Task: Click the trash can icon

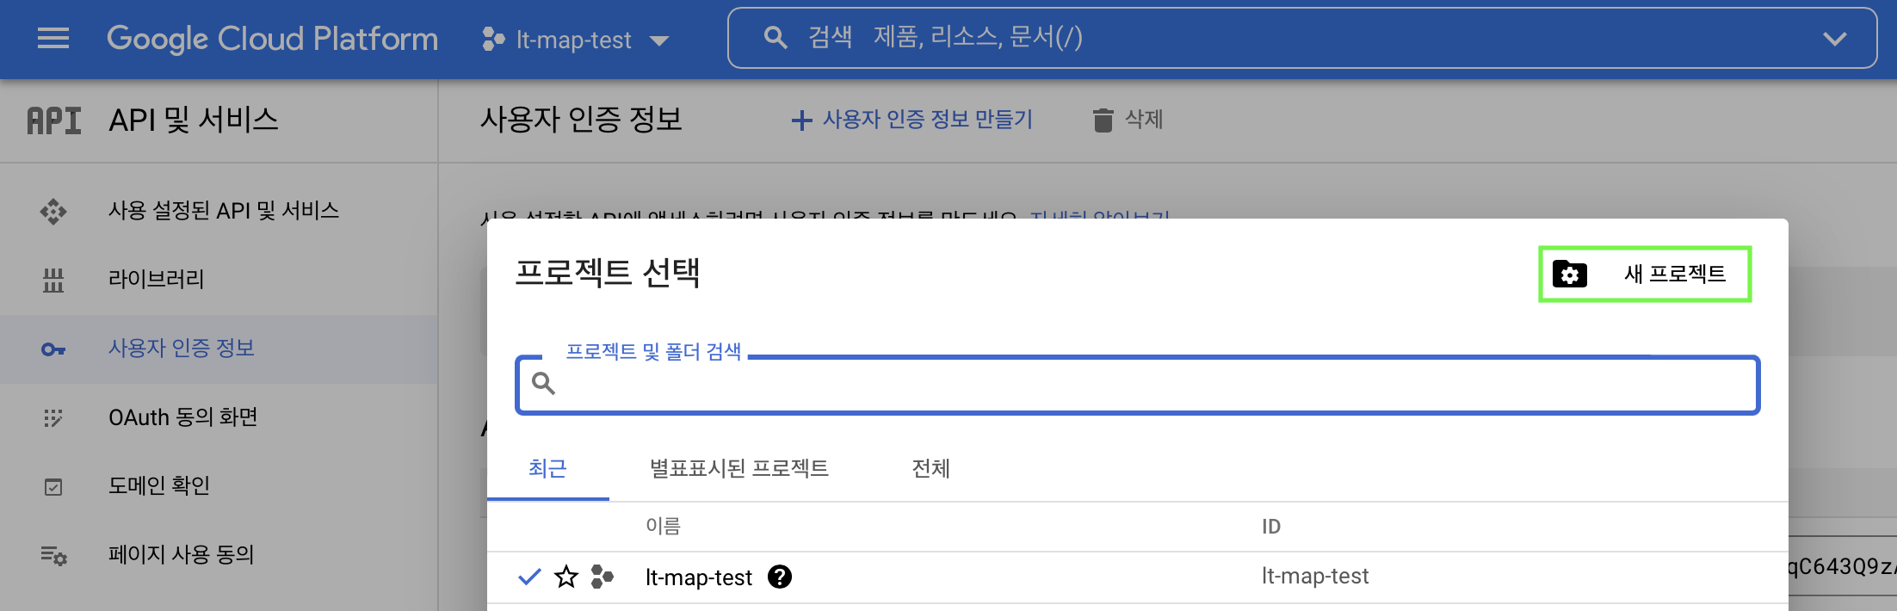Action: pyautogui.click(x=1103, y=120)
